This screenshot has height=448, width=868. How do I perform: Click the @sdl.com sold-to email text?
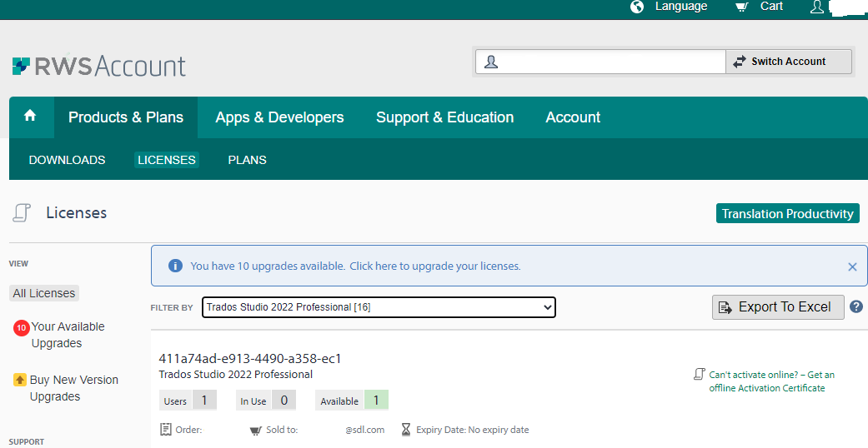[365, 430]
